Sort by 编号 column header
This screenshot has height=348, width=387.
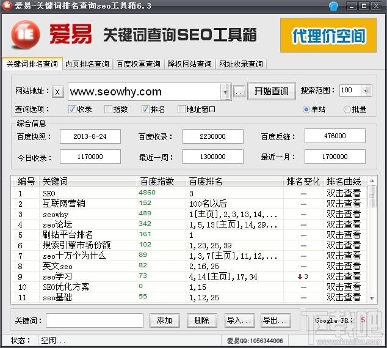tap(26, 181)
